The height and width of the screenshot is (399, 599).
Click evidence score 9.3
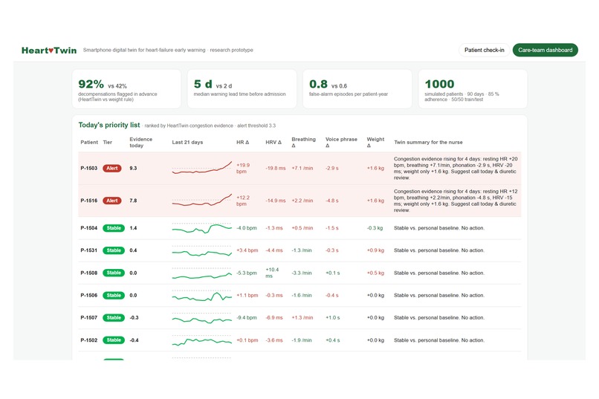[x=133, y=169]
